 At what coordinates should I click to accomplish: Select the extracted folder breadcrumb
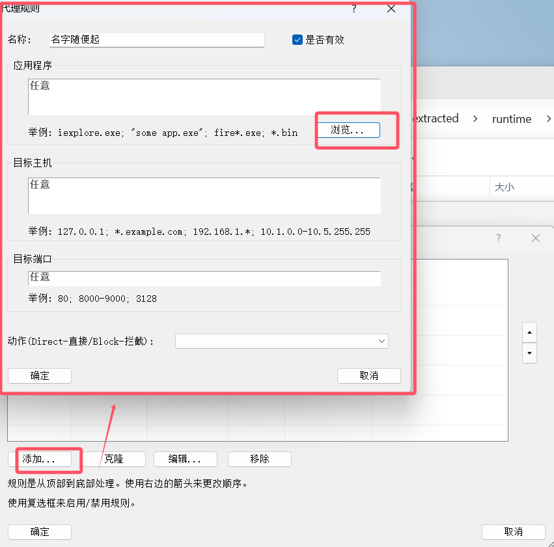pyautogui.click(x=436, y=118)
